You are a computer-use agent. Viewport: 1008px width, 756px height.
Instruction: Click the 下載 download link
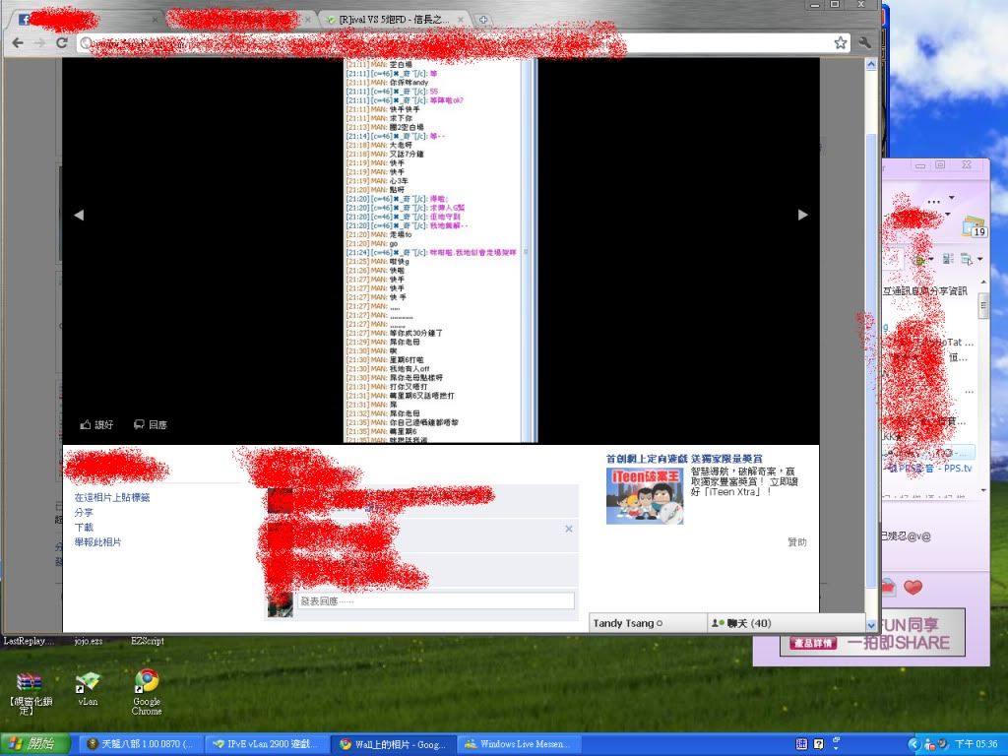84,528
